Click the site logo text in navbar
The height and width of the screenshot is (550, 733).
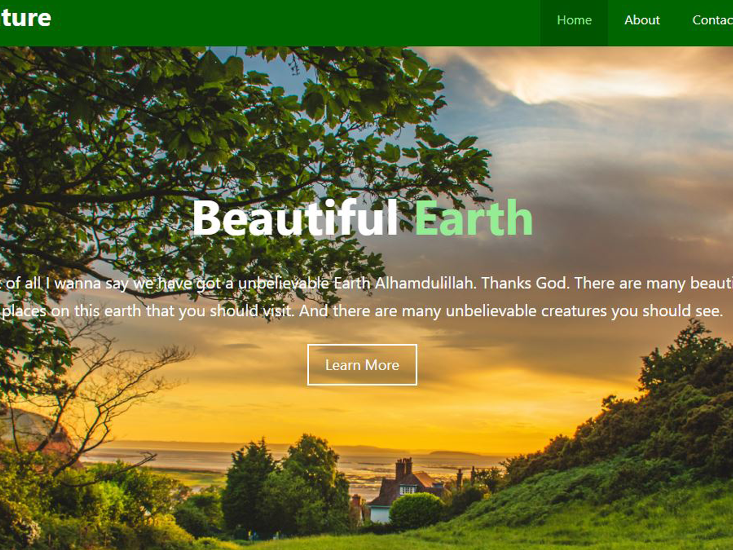pyautogui.click(x=25, y=18)
